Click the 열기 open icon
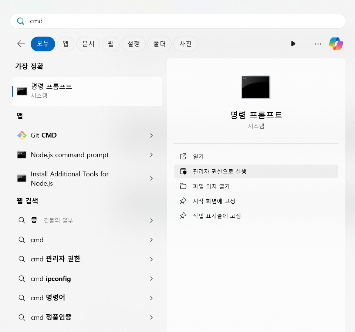 pos(183,156)
